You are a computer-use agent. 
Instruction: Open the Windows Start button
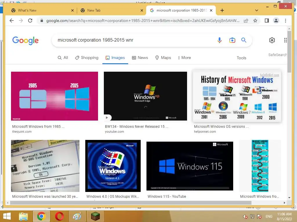click(7, 216)
